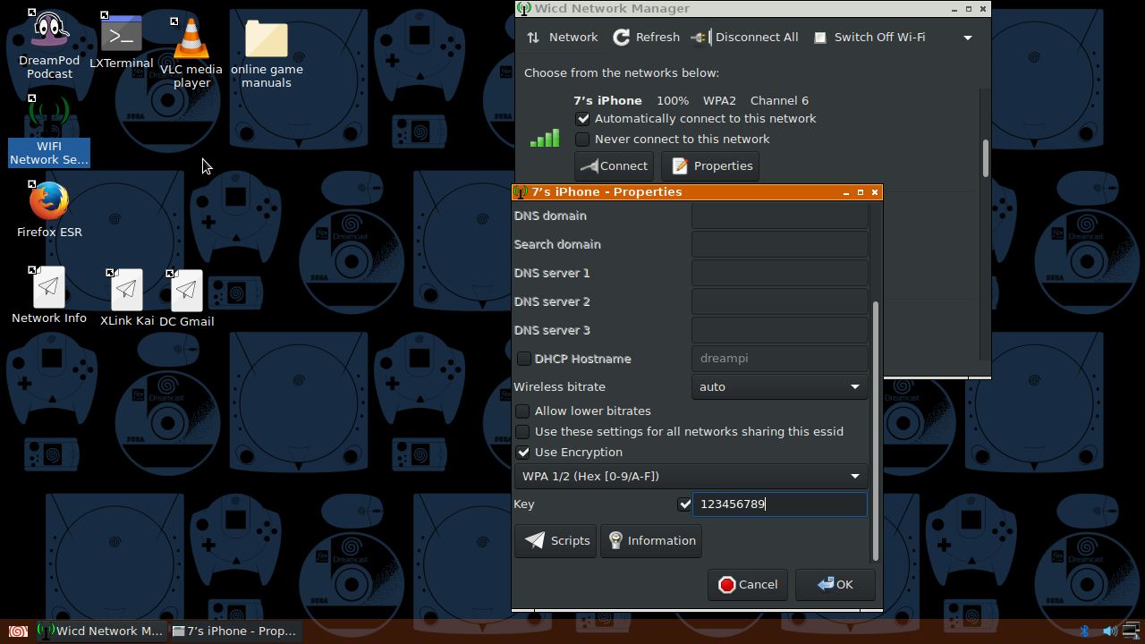Screen dimensions: 1145x644
Task: Refresh the wireless network list
Action: tap(646, 38)
